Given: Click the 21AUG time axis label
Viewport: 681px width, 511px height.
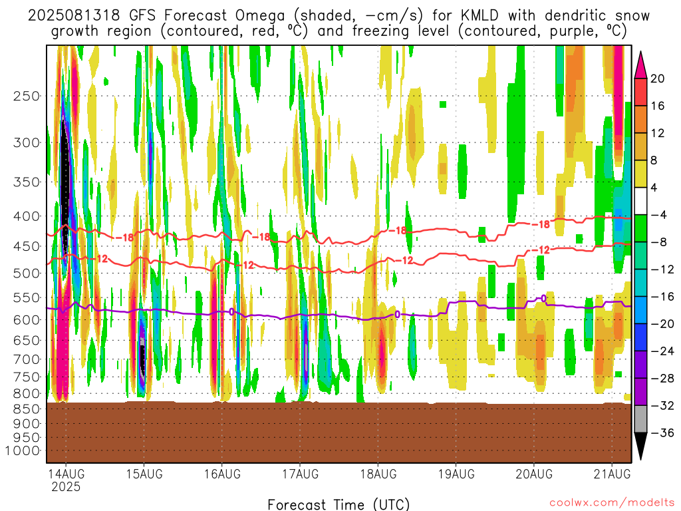Looking at the screenshot, I should coord(612,474).
